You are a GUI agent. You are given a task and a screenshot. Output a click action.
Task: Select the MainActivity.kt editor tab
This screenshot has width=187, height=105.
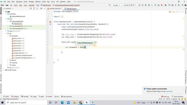71,8
